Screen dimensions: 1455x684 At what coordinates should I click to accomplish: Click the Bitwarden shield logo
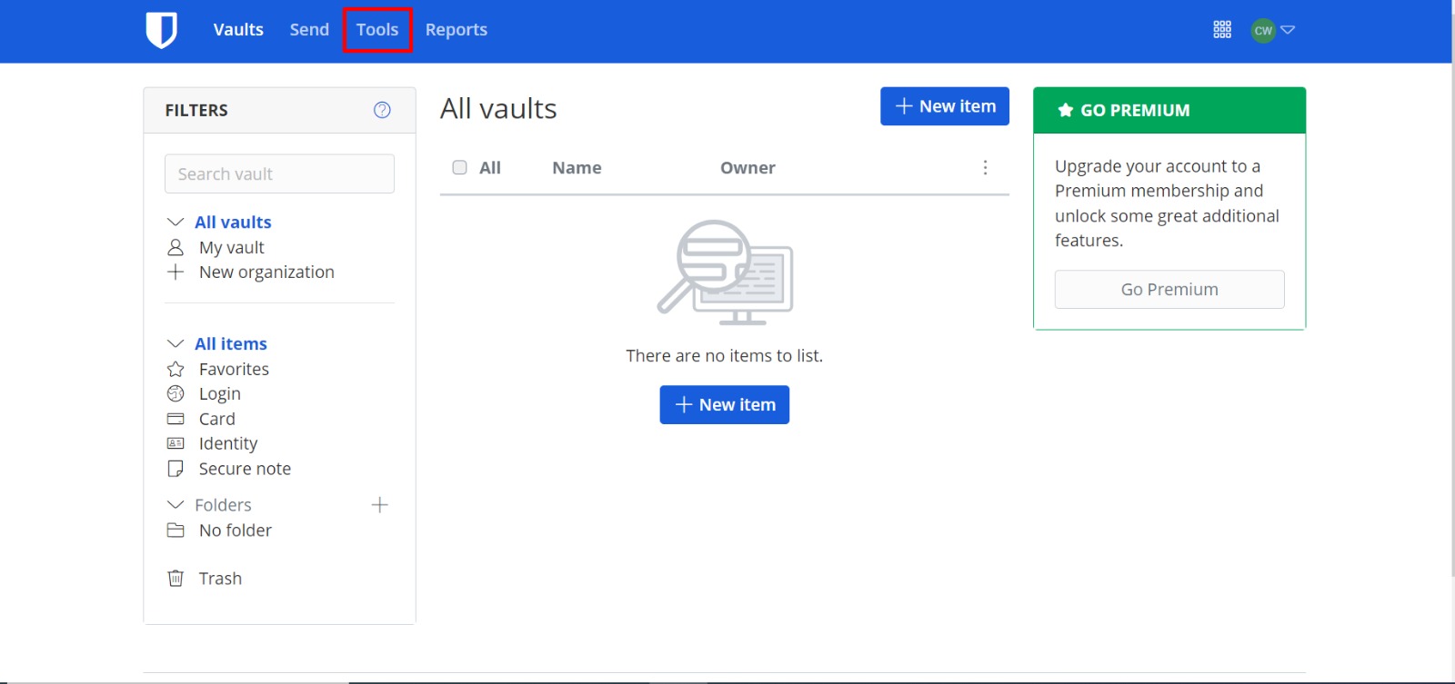pos(162,30)
